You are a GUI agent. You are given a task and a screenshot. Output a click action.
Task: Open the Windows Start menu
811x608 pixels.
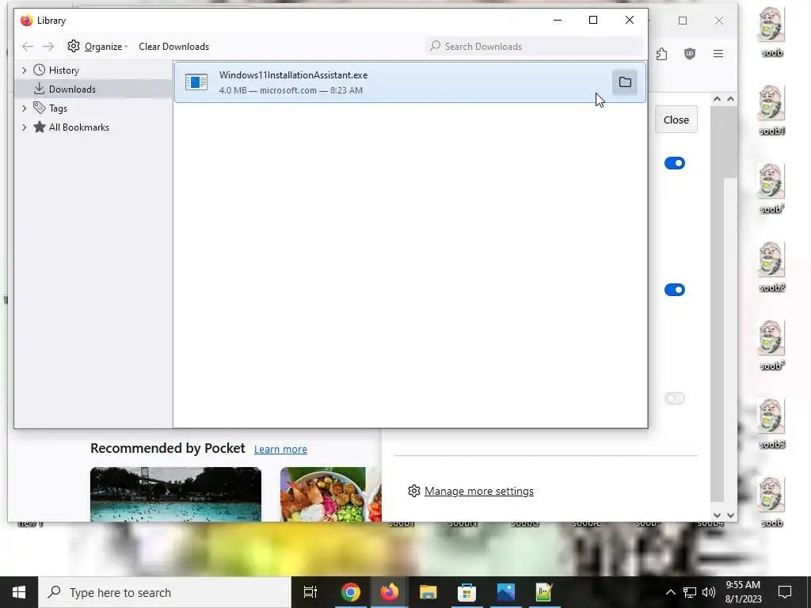tap(19, 592)
